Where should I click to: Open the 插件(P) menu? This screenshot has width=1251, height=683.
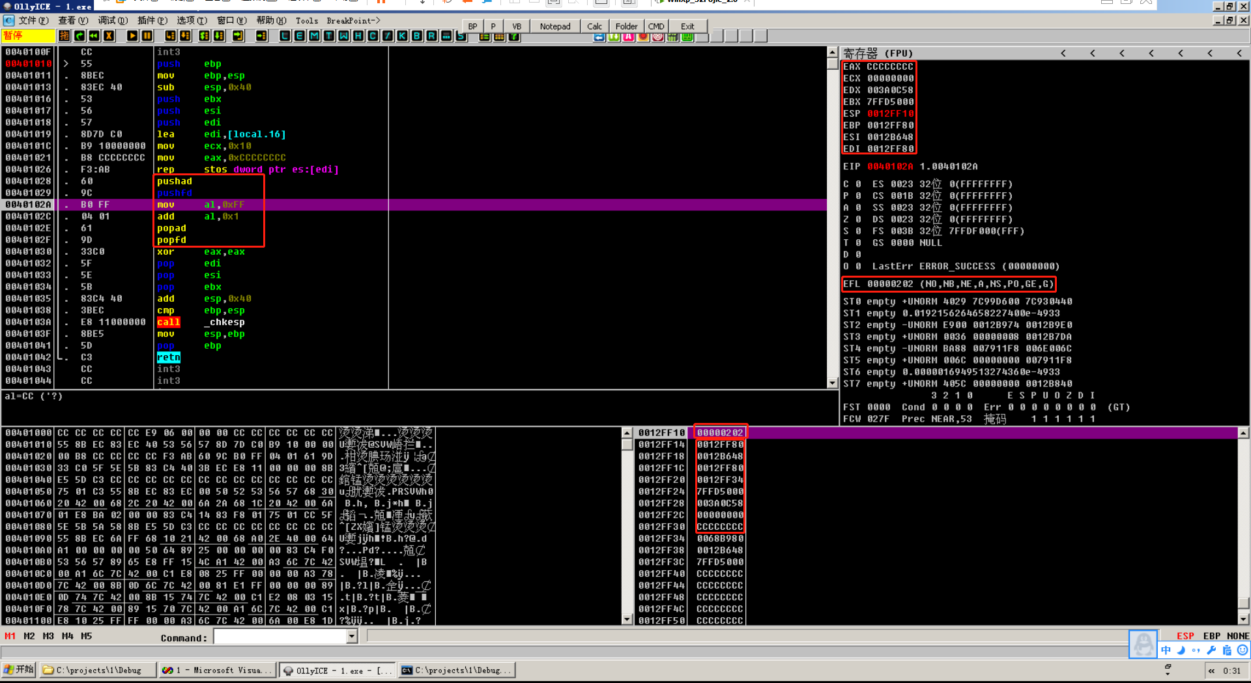(x=152, y=20)
